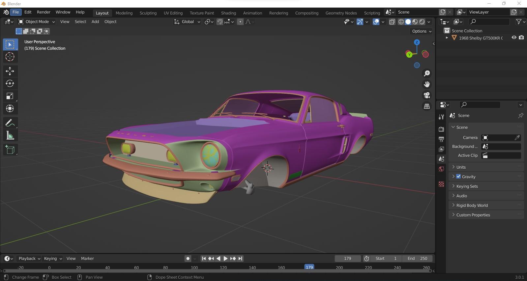Open the Texture properties tab
The width and height of the screenshot is (527, 281).
441,184
